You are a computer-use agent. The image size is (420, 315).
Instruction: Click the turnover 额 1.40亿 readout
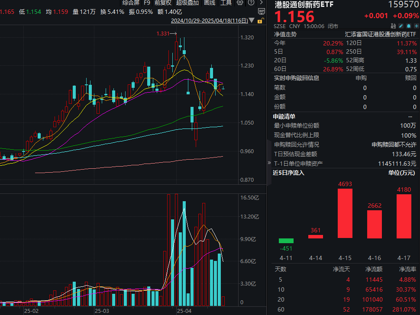coord(170,12)
